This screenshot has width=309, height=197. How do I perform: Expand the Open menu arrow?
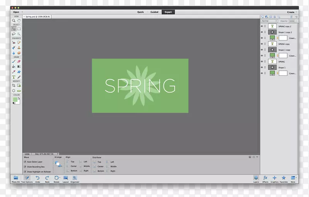tap(22, 12)
